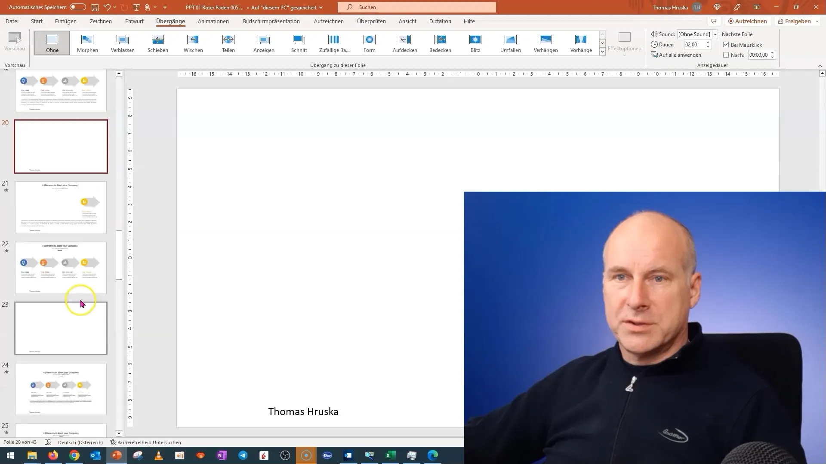The width and height of the screenshot is (826, 464).
Task: Apply the Zufällige Balken transition
Action: click(x=334, y=43)
